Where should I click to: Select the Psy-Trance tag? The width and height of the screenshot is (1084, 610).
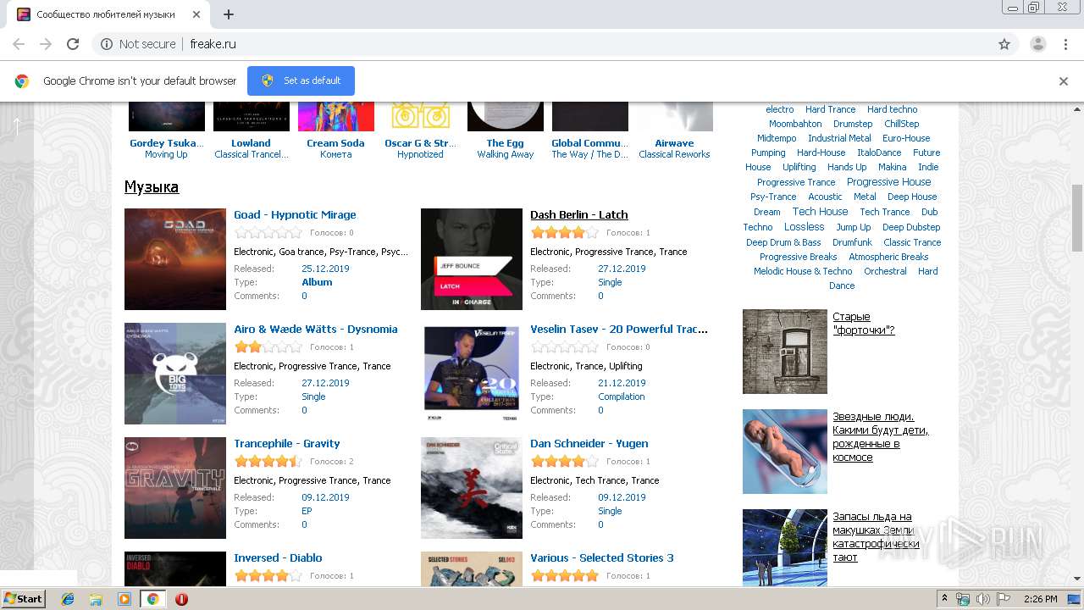pos(773,197)
